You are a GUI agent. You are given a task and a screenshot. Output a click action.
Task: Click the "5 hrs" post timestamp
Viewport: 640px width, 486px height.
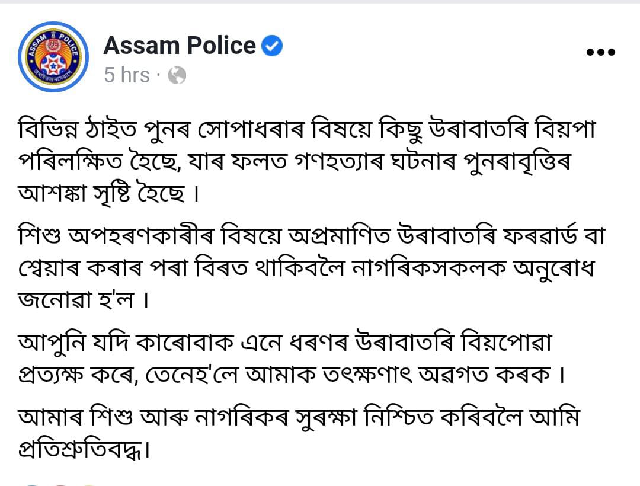click(127, 75)
